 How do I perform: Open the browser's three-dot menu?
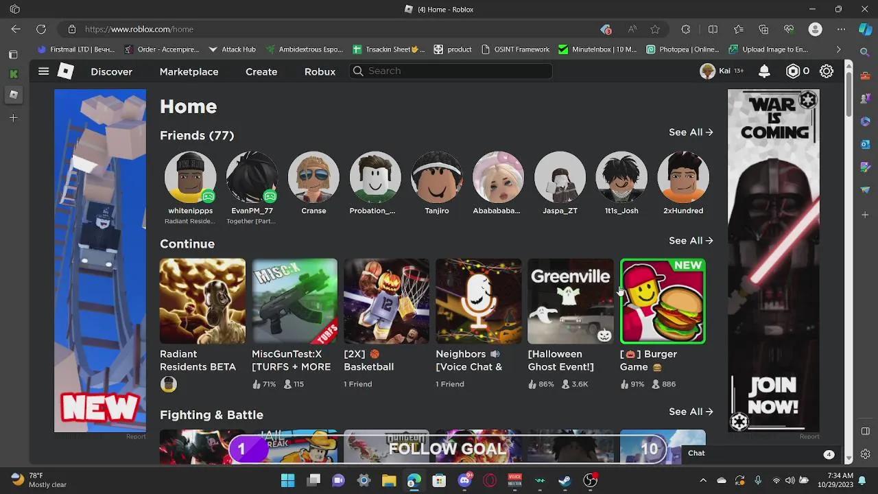coord(842,30)
